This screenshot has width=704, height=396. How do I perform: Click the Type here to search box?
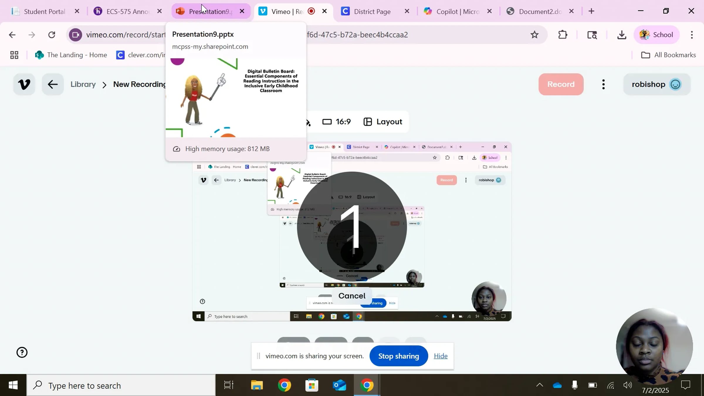121,385
